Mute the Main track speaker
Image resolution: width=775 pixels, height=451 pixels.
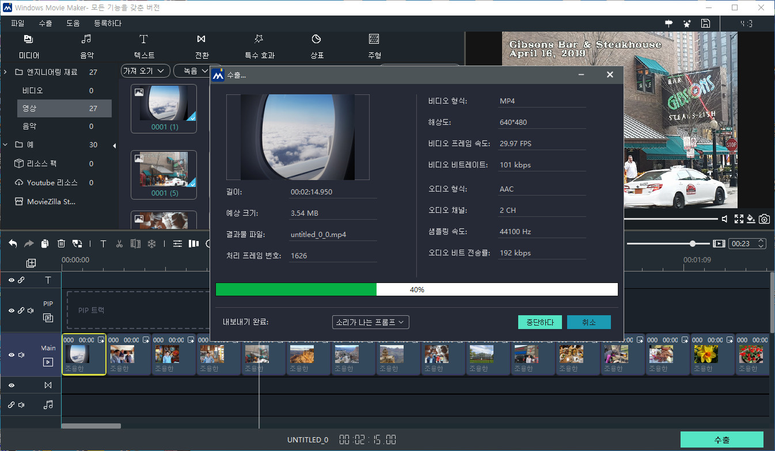(21, 355)
